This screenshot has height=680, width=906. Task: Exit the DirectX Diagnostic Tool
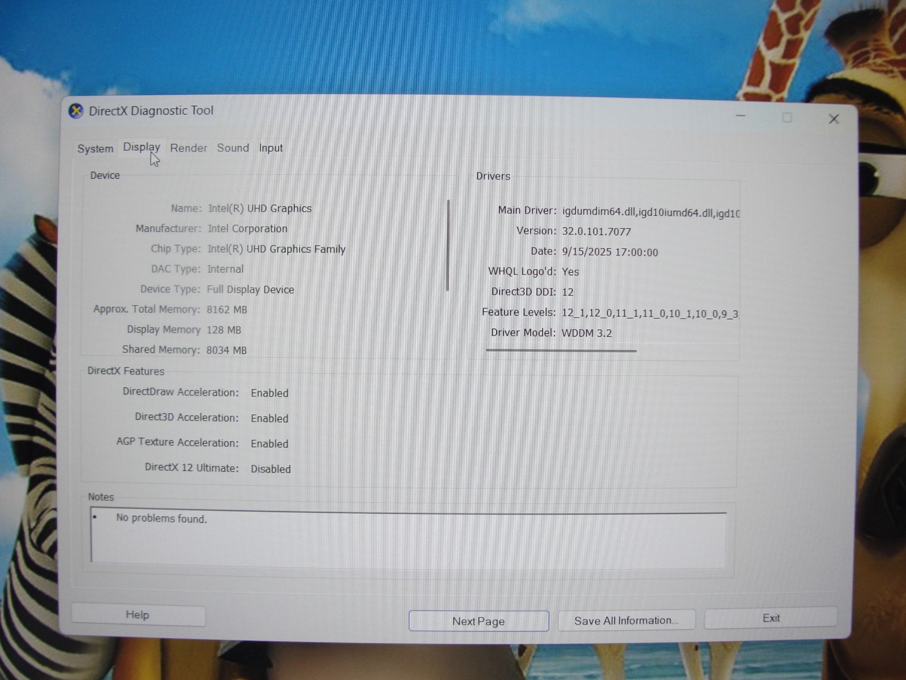pos(771,618)
